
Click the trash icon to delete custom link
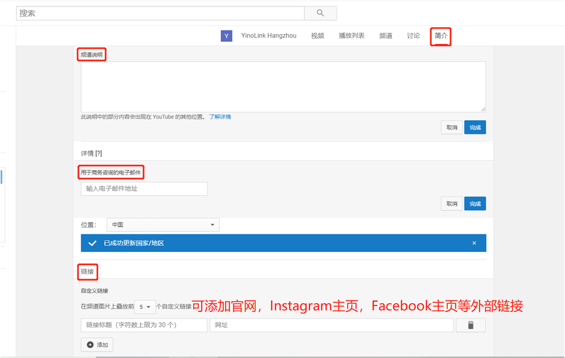pyautogui.click(x=470, y=325)
